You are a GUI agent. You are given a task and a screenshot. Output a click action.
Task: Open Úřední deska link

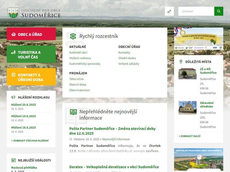pyautogui.click(x=127, y=58)
